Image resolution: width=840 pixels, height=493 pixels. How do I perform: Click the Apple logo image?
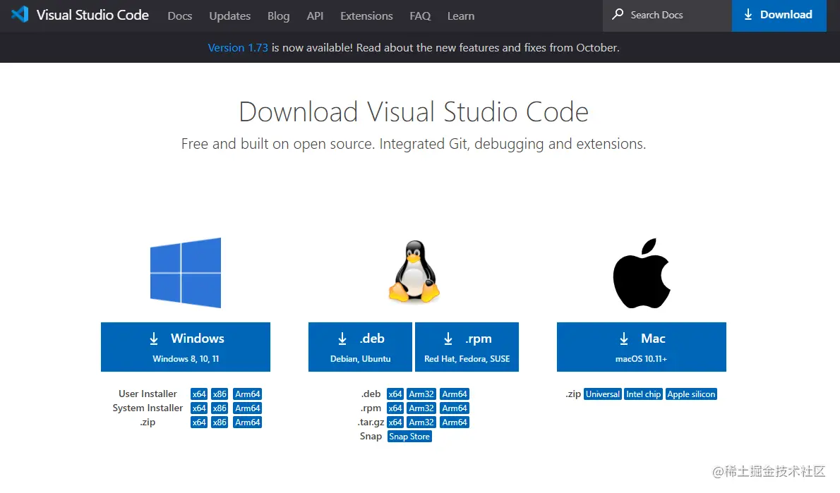point(642,274)
